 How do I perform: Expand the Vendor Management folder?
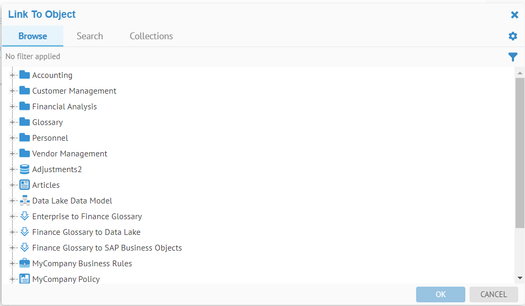[12, 154]
